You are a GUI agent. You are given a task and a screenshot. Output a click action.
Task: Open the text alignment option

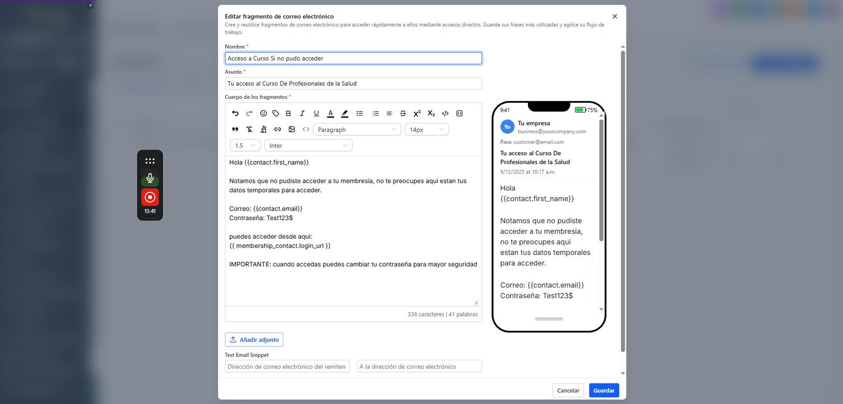(x=389, y=113)
